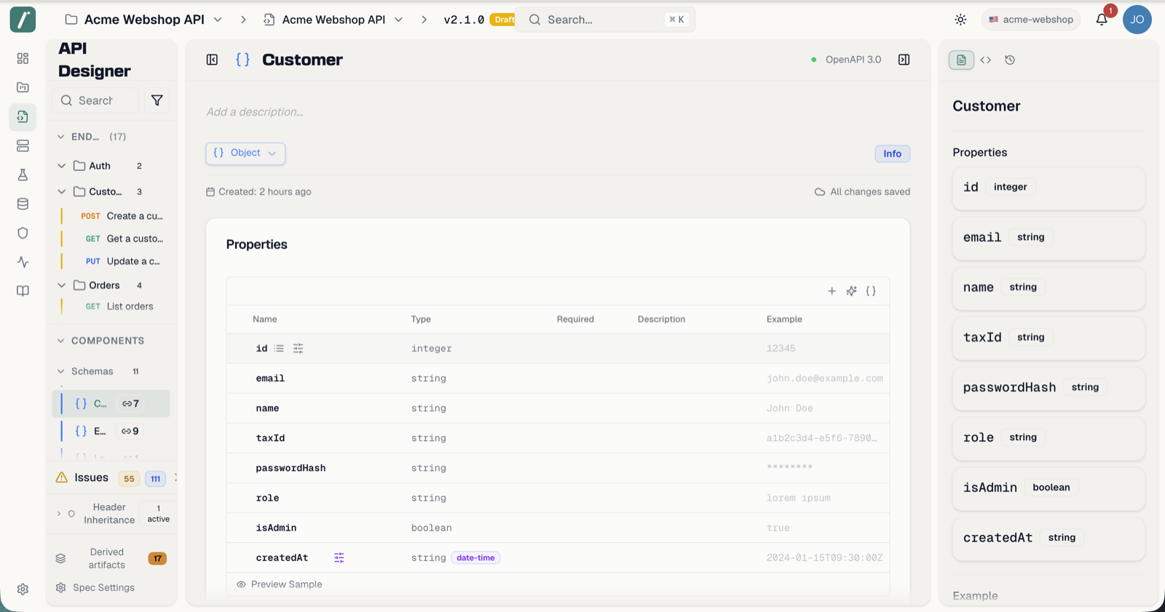The height and width of the screenshot is (612, 1165).
Task: Open the PUT Update a customer endpoint
Action: pos(122,261)
